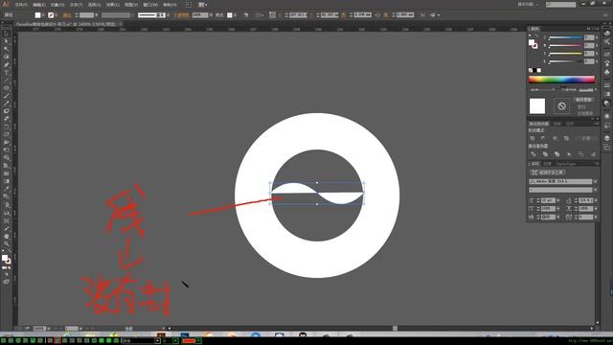Click Unite in Pathfinder shape modes
The height and width of the screenshot is (345, 613).
pos(533,138)
